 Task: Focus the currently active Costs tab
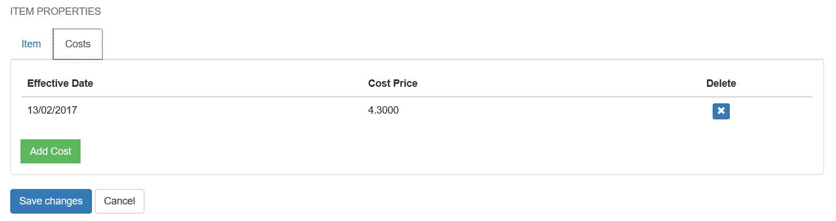point(78,44)
